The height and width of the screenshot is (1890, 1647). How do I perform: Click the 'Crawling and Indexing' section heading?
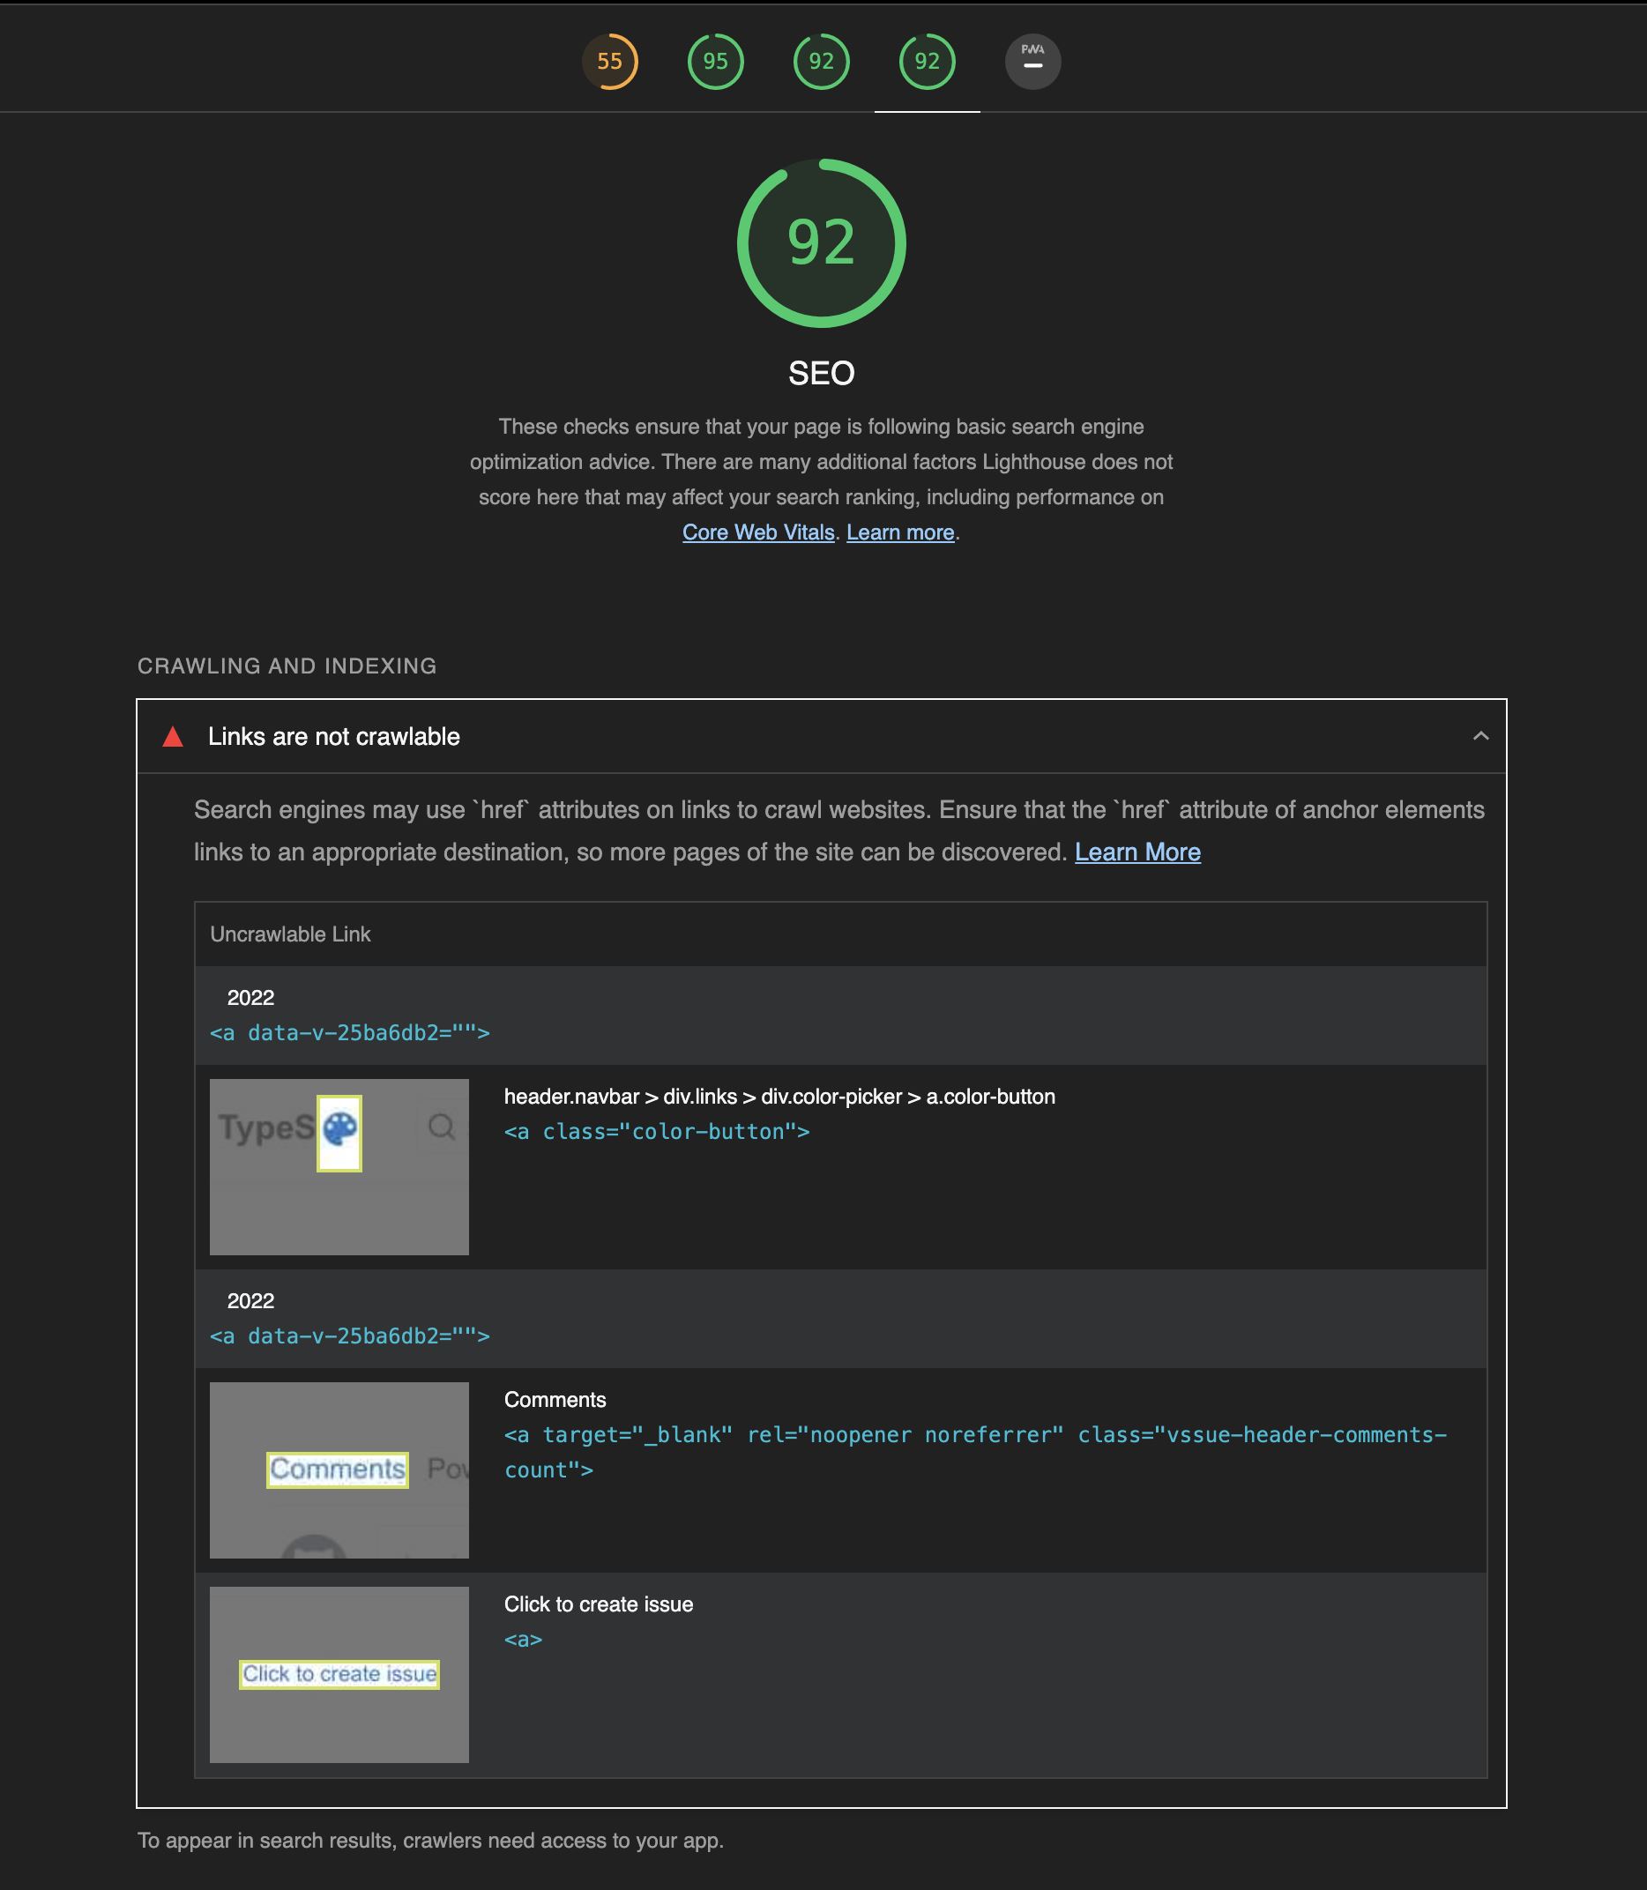coord(287,666)
